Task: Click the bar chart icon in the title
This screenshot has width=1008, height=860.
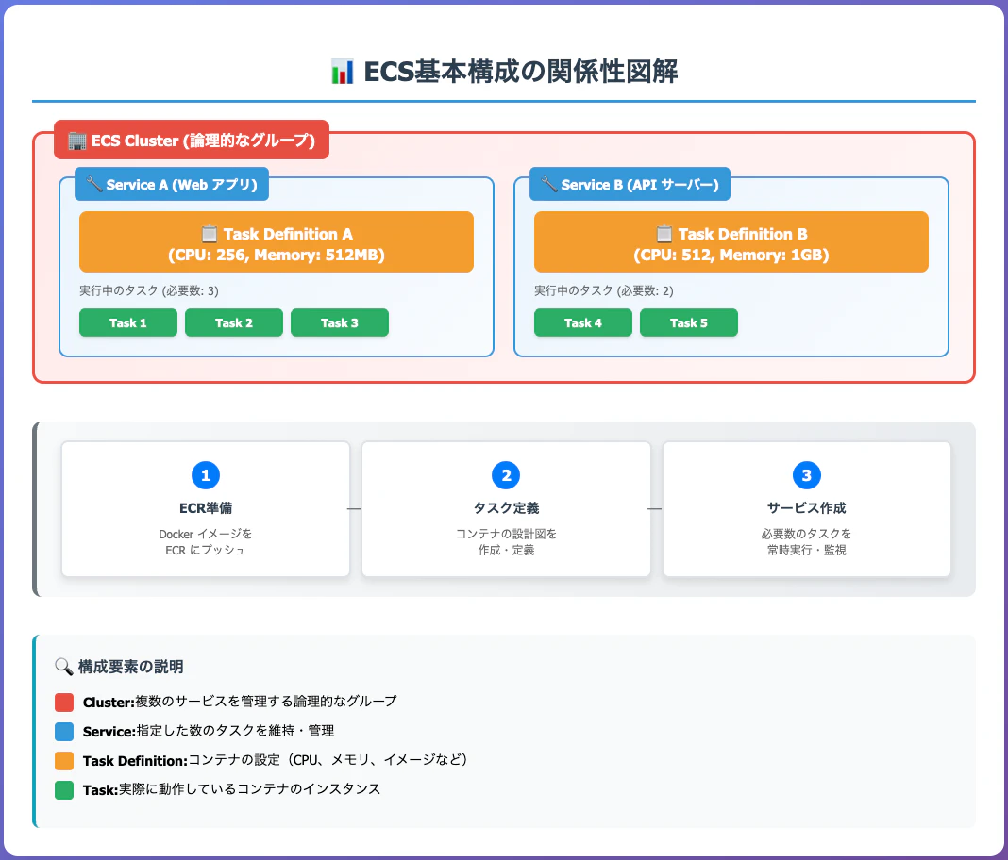Action: point(342,72)
